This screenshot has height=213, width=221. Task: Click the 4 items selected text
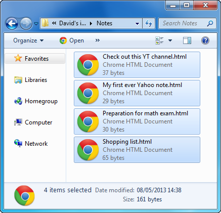click(x=68, y=190)
